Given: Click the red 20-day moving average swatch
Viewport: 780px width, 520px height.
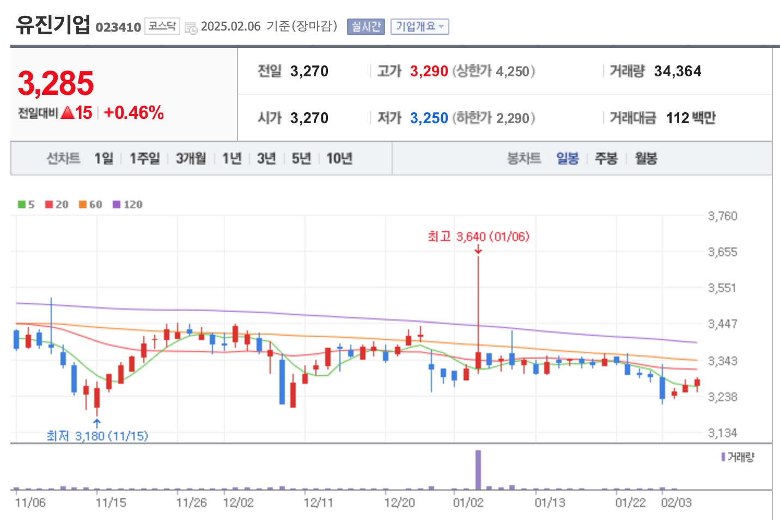Looking at the screenshot, I should click(49, 204).
